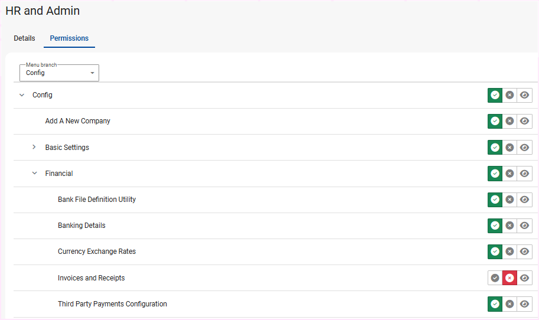
Task: Click allow checkmark icon for Invoices and Receipts
Action: (x=495, y=278)
